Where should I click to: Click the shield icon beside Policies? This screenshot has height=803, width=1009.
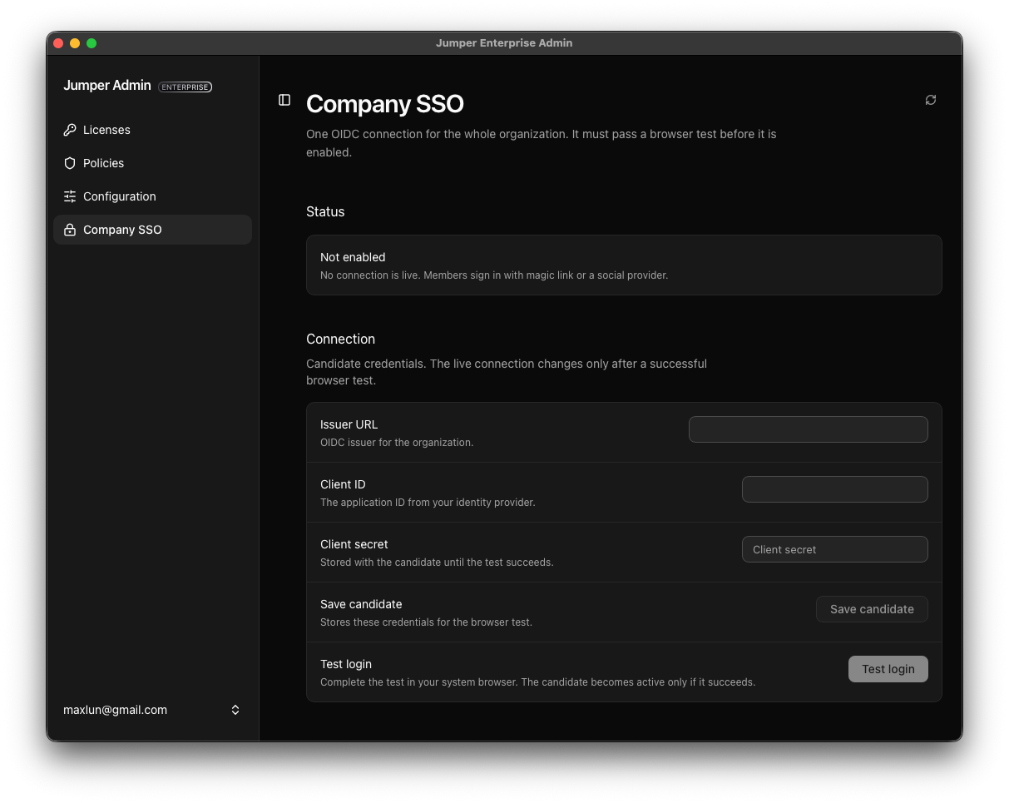70,163
